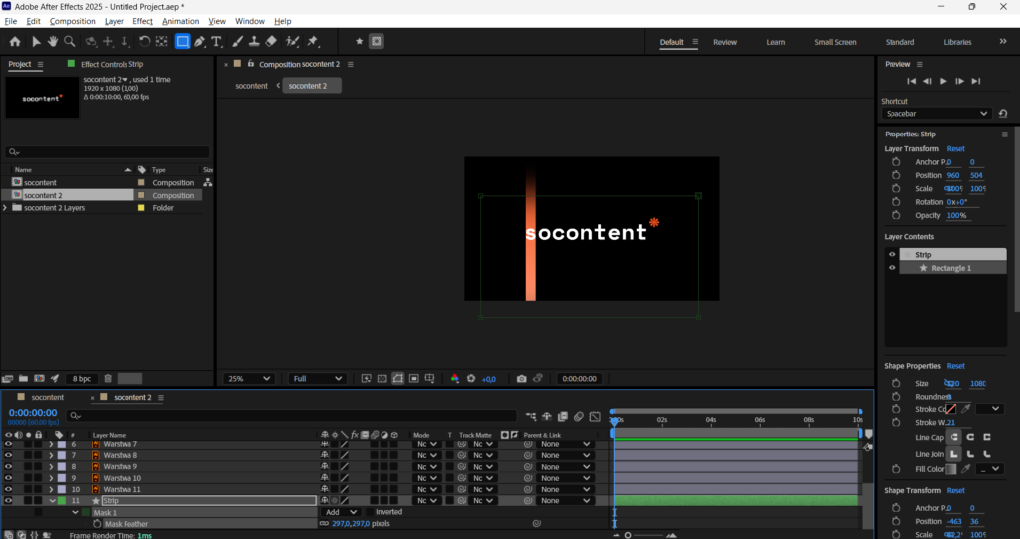
Task: Toggle visibility of layer Warstwa 9
Action: pyautogui.click(x=8, y=466)
